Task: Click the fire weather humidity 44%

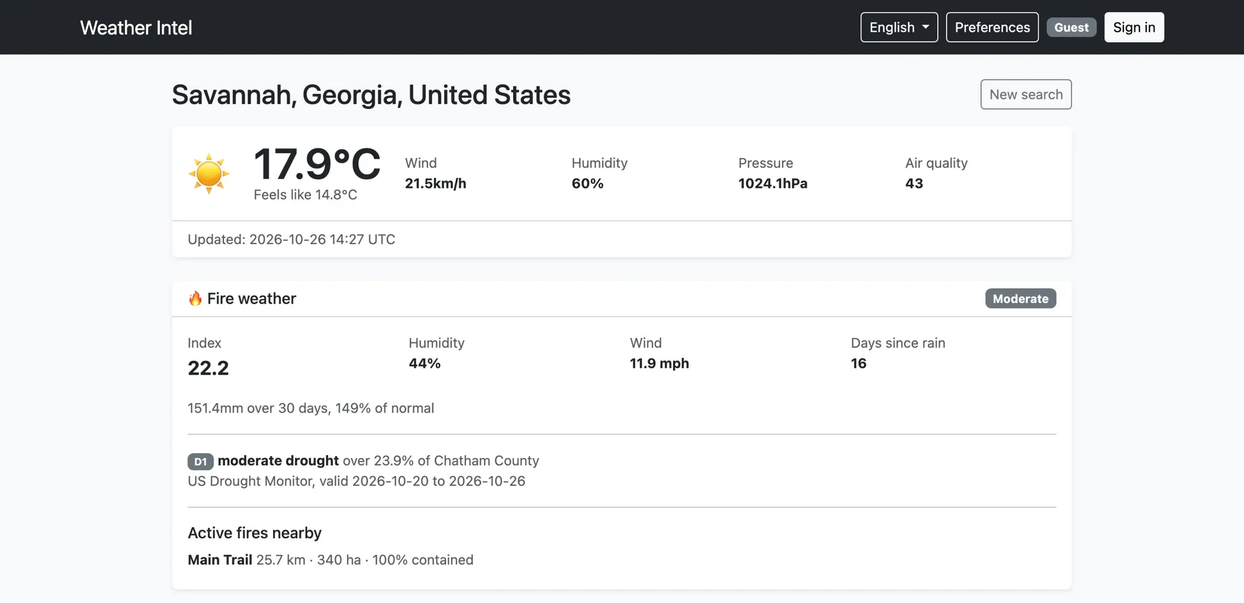Action: (x=424, y=363)
